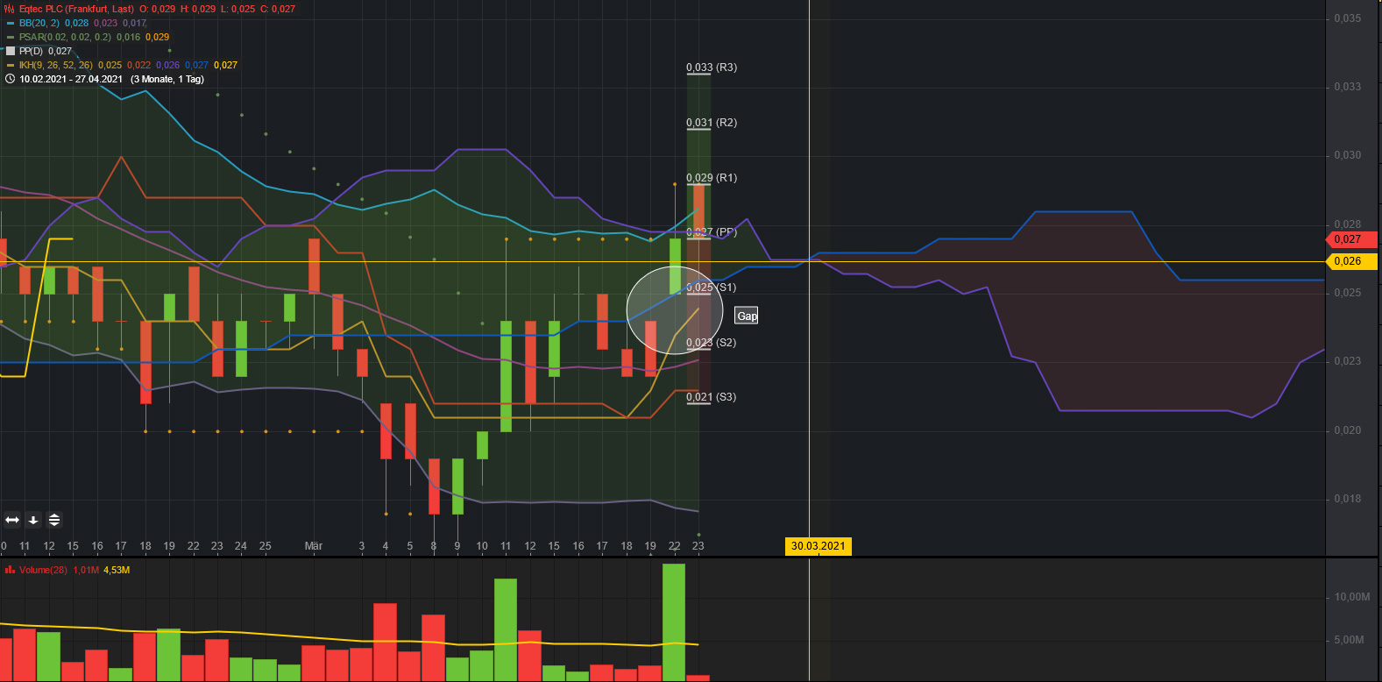This screenshot has height=682, width=1382.
Task: Click the 0,029 (R1) pivot resistance label
Action: [x=711, y=178]
